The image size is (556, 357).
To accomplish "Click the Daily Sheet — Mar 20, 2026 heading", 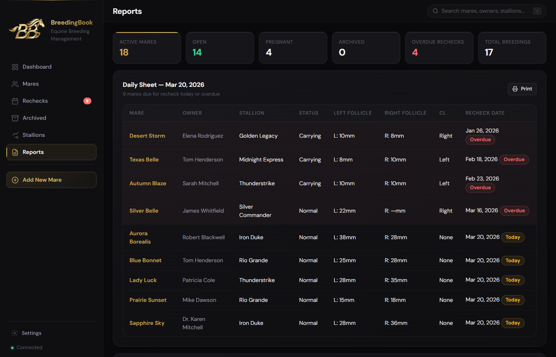I will pos(163,85).
